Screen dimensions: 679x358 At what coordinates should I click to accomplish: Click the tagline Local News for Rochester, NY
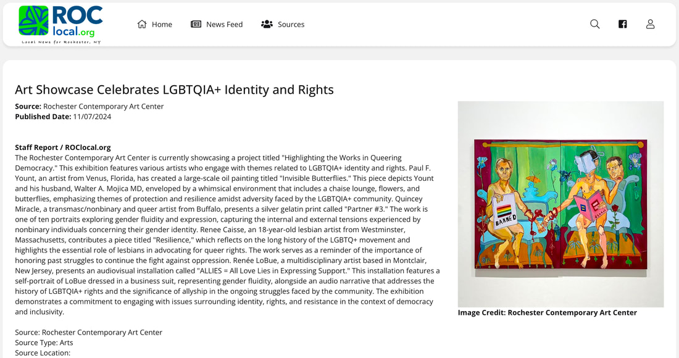coord(61,42)
